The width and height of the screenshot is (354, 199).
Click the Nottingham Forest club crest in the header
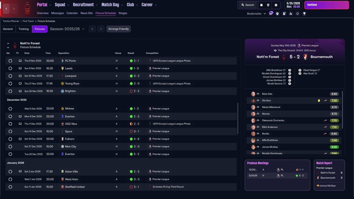pyautogui.click(x=27, y=9)
